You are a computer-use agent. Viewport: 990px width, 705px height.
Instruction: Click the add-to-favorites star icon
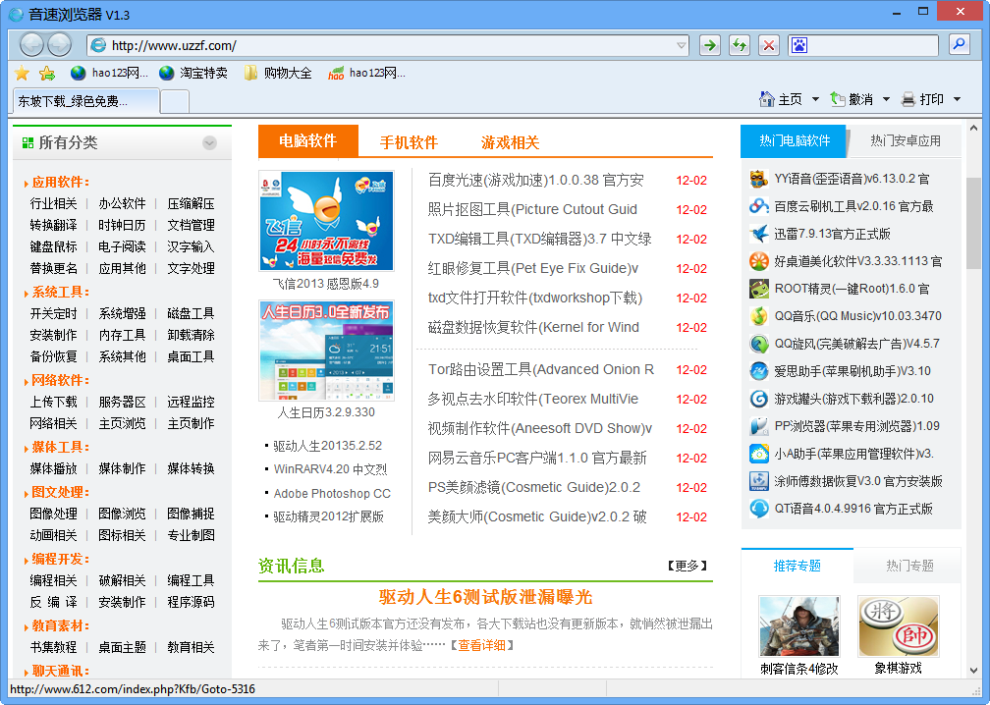point(47,74)
